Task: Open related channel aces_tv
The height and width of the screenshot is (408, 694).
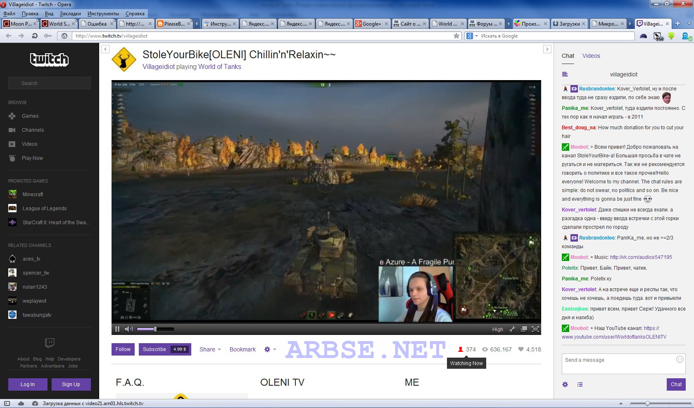Action: (x=31, y=259)
